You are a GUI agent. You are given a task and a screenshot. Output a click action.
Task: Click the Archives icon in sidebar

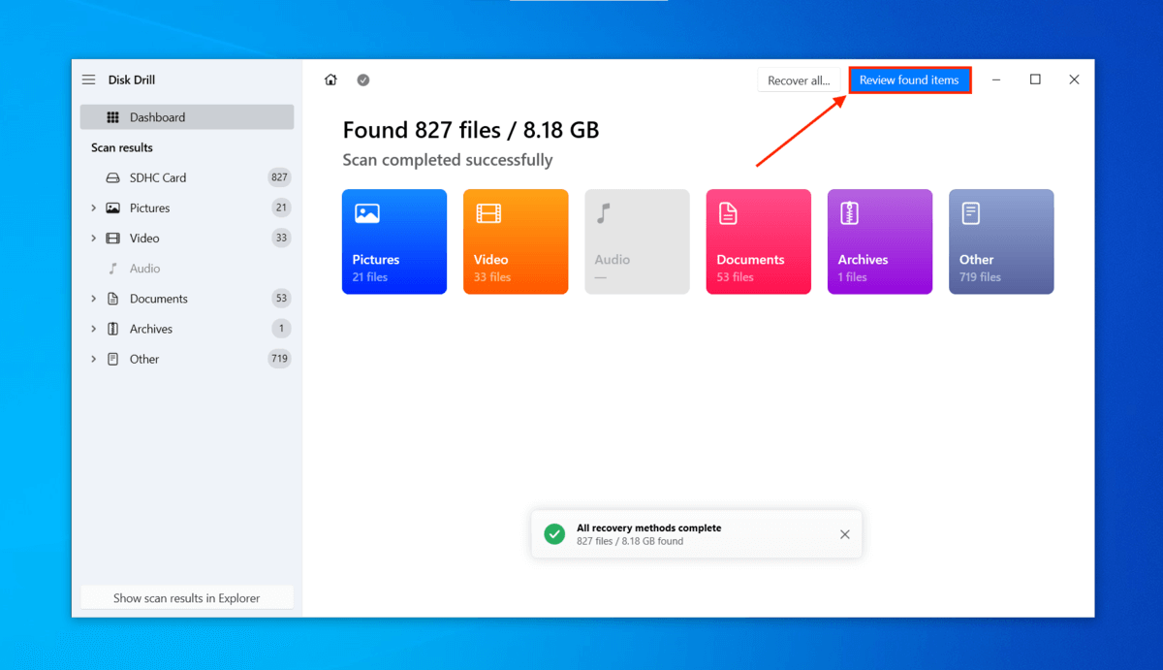[x=113, y=329]
